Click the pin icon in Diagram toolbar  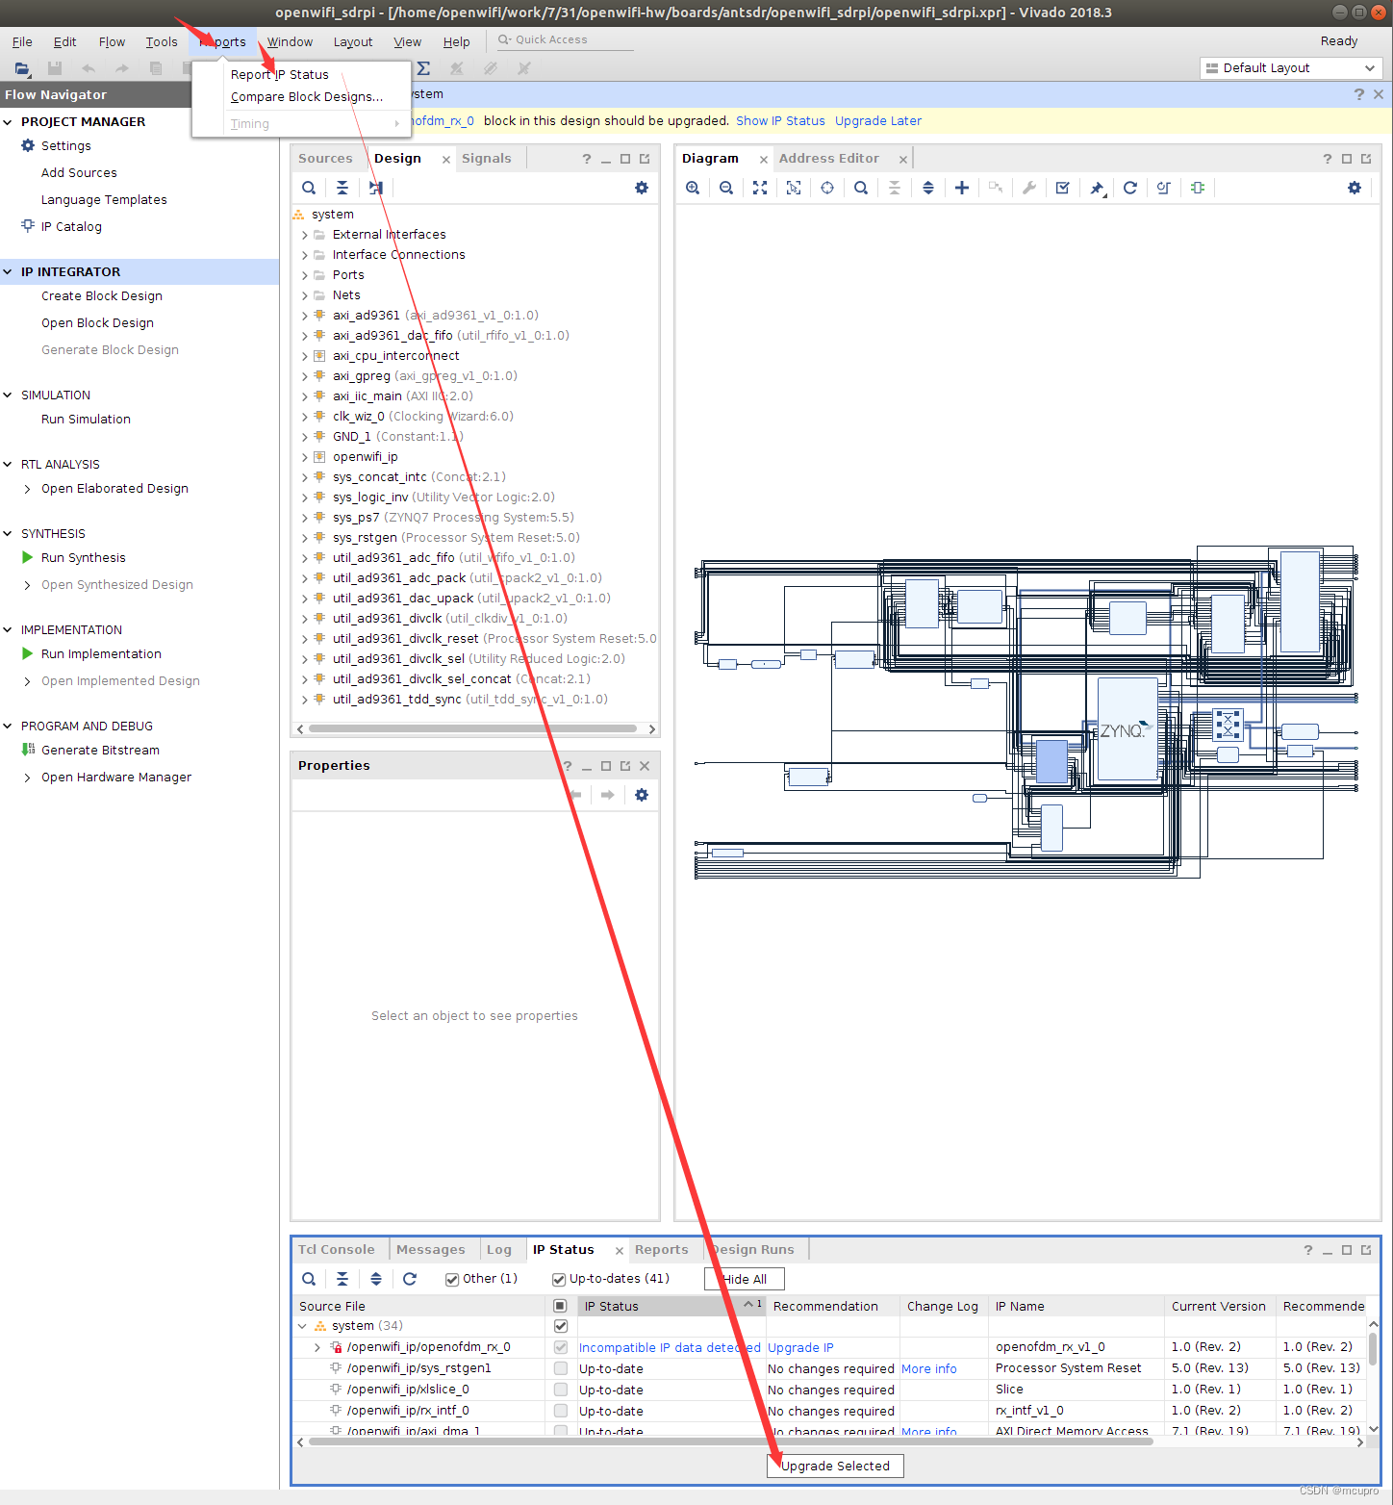pos(1097,188)
